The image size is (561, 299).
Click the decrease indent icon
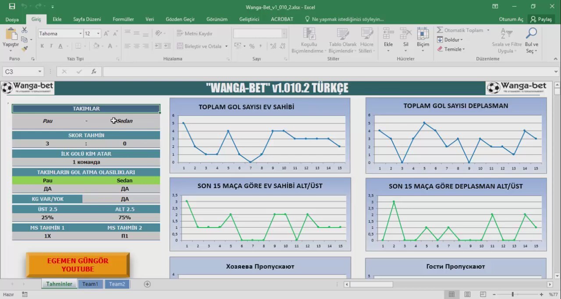[x=158, y=46]
